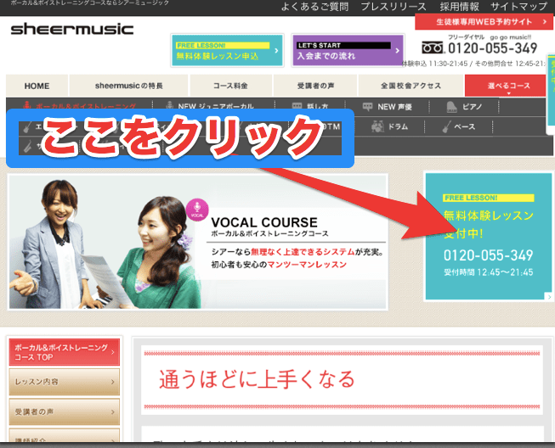Click pink VOCAL microphone badge

click(x=197, y=210)
